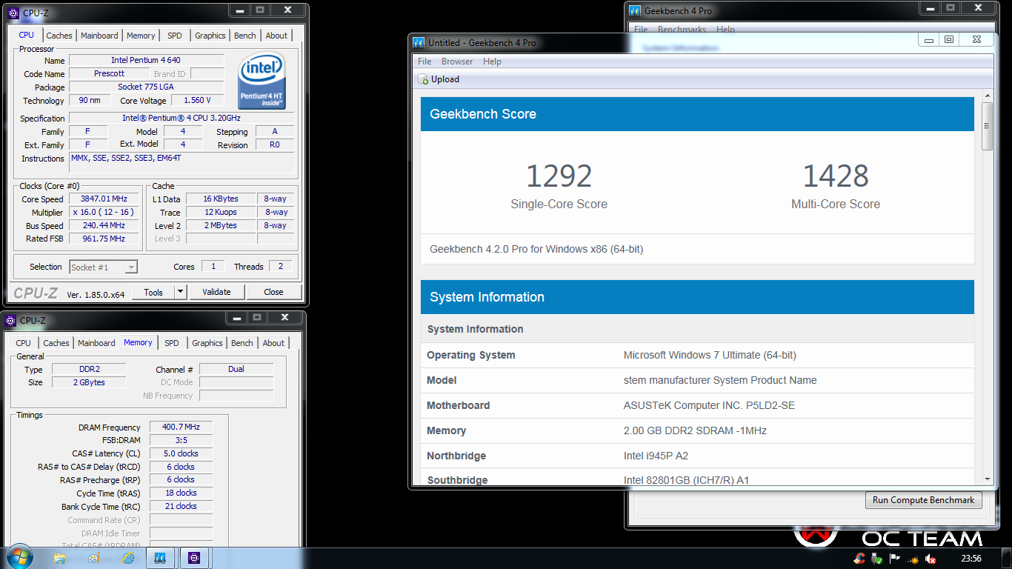Click the Geekbench results scrollbar thumb
The width and height of the screenshot is (1012, 569).
point(987,126)
